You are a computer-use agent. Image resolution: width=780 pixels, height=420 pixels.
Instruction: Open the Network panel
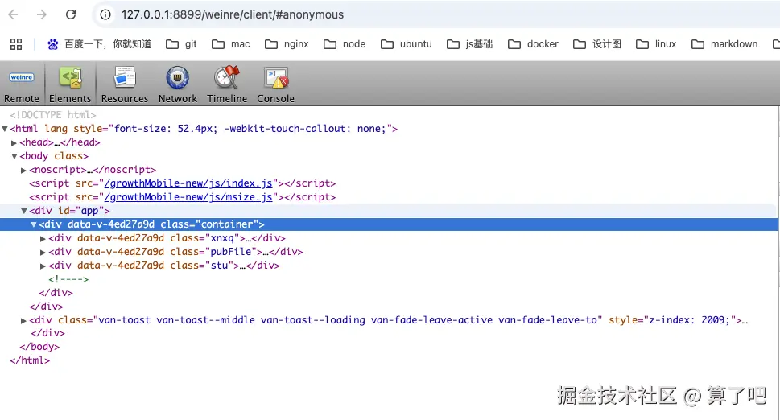[178, 84]
